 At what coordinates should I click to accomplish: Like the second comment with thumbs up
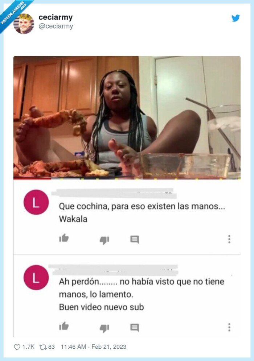pyautogui.click(x=64, y=326)
